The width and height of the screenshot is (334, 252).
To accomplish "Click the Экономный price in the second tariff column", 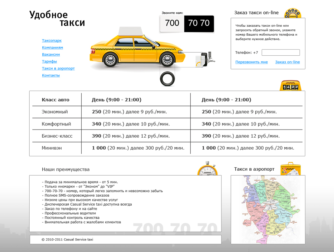I will click(239, 112).
